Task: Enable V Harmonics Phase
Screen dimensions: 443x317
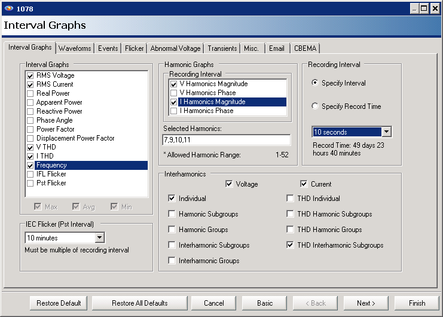Action: coord(174,93)
